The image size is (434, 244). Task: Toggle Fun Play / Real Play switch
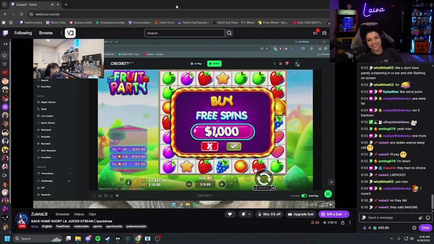[304, 196]
